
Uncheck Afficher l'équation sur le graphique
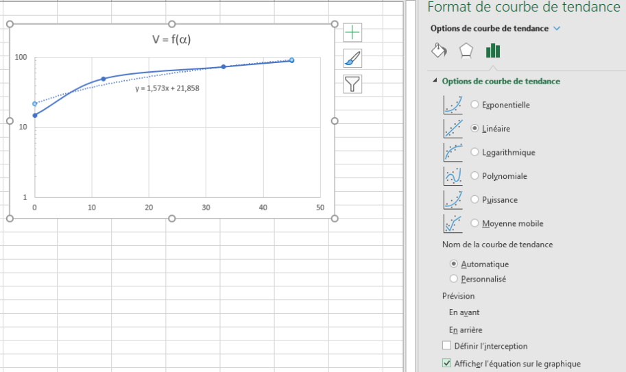(x=447, y=364)
